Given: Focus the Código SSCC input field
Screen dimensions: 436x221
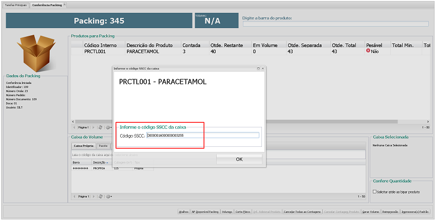Looking at the screenshot, I should 203,135.
